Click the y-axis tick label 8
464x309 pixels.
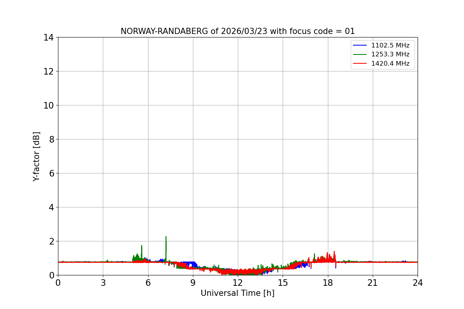point(51,139)
